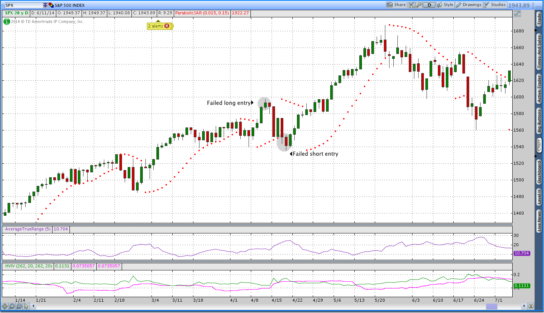Click the green 0.1131 HVIV value bubble
Image resolution: width=544 pixels, height=313 pixels.
[522, 286]
